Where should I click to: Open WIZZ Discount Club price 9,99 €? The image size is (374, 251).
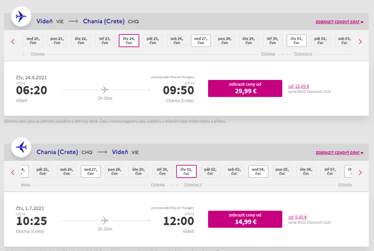point(300,217)
